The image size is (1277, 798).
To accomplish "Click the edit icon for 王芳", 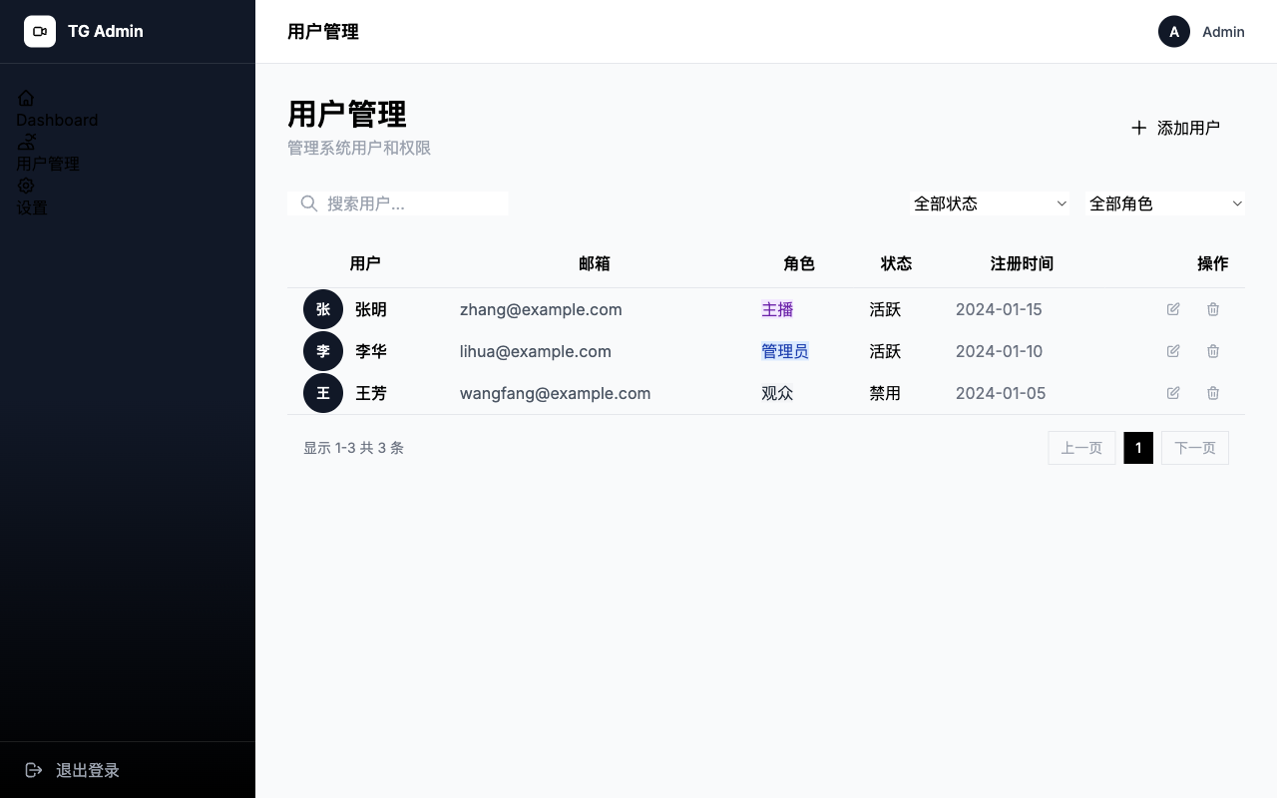I will (1173, 393).
